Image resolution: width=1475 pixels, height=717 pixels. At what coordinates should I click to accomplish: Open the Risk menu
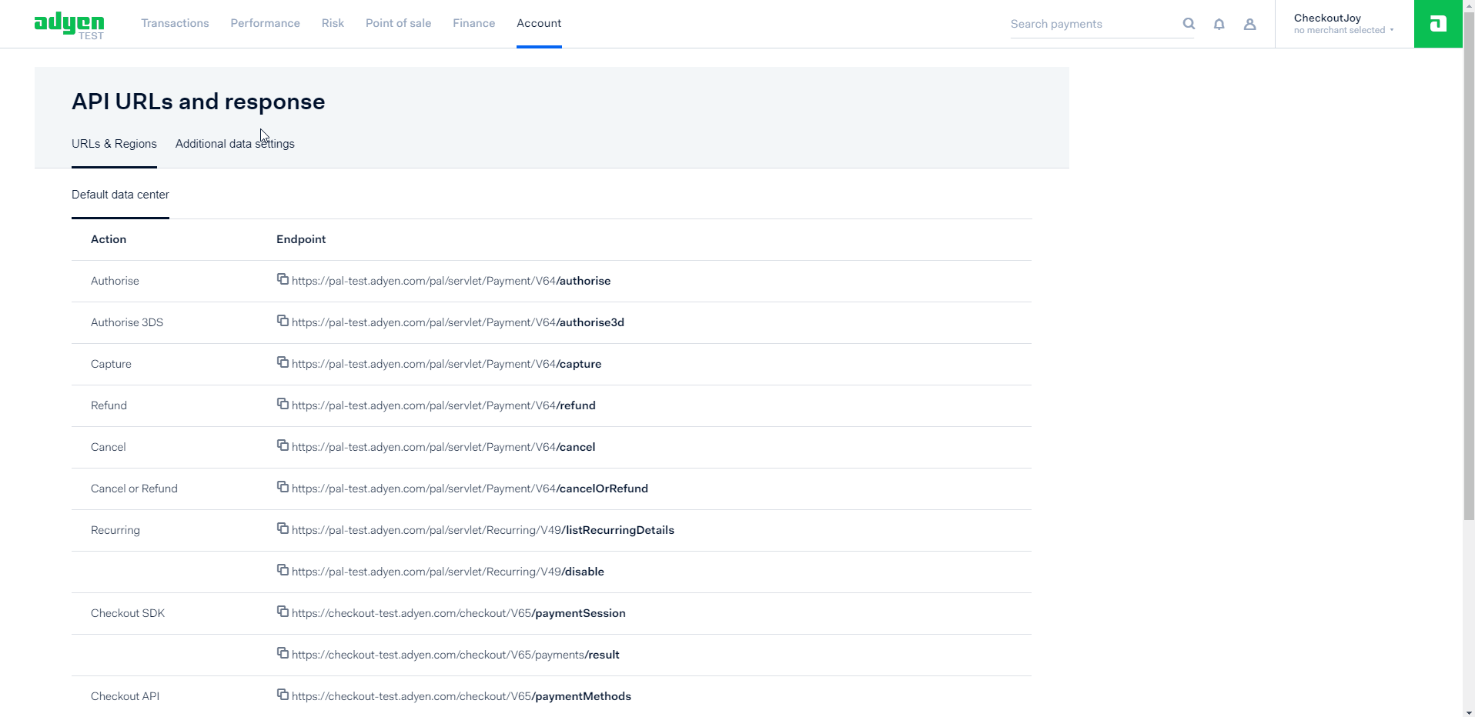pos(333,23)
